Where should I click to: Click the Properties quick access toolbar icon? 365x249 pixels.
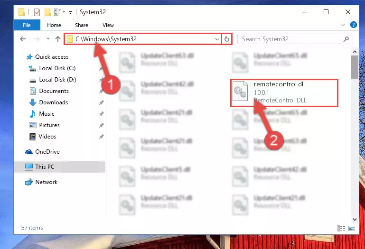pos(37,12)
